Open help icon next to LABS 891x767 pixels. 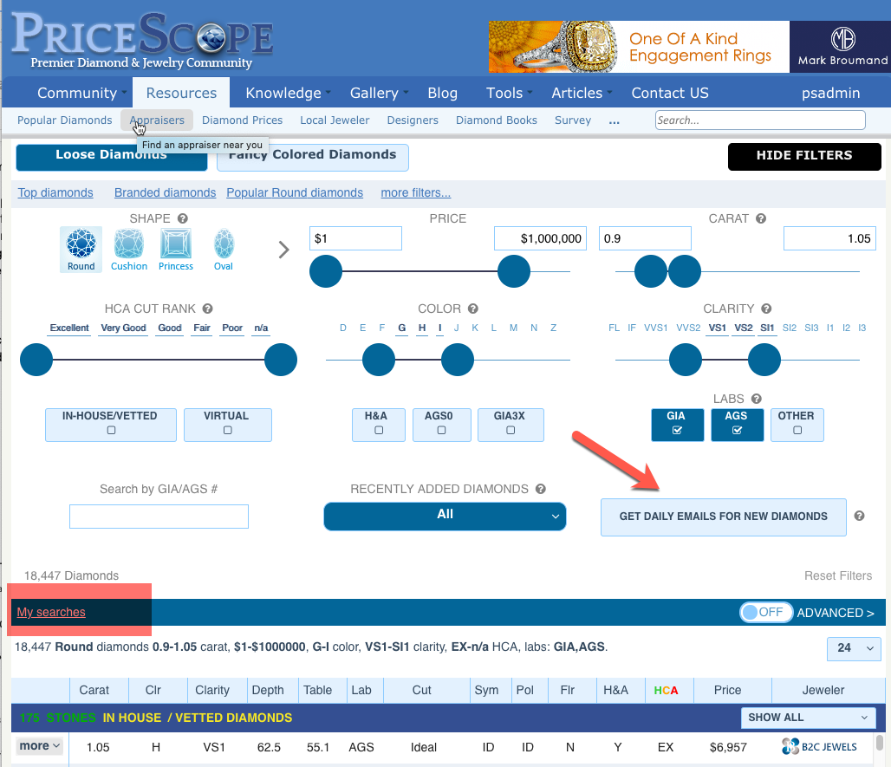coord(757,399)
